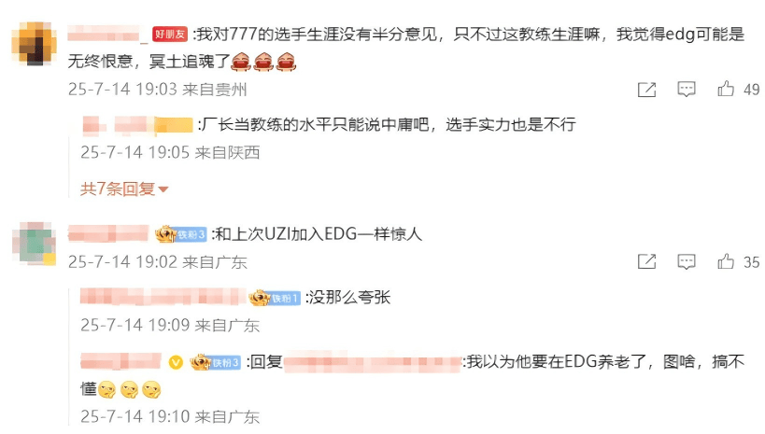The height and width of the screenshot is (434, 765).
Task: Open the green avatar of second commenter
Action: click(34, 244)
